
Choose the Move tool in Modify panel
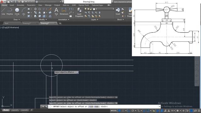click(x=35, y=9)
